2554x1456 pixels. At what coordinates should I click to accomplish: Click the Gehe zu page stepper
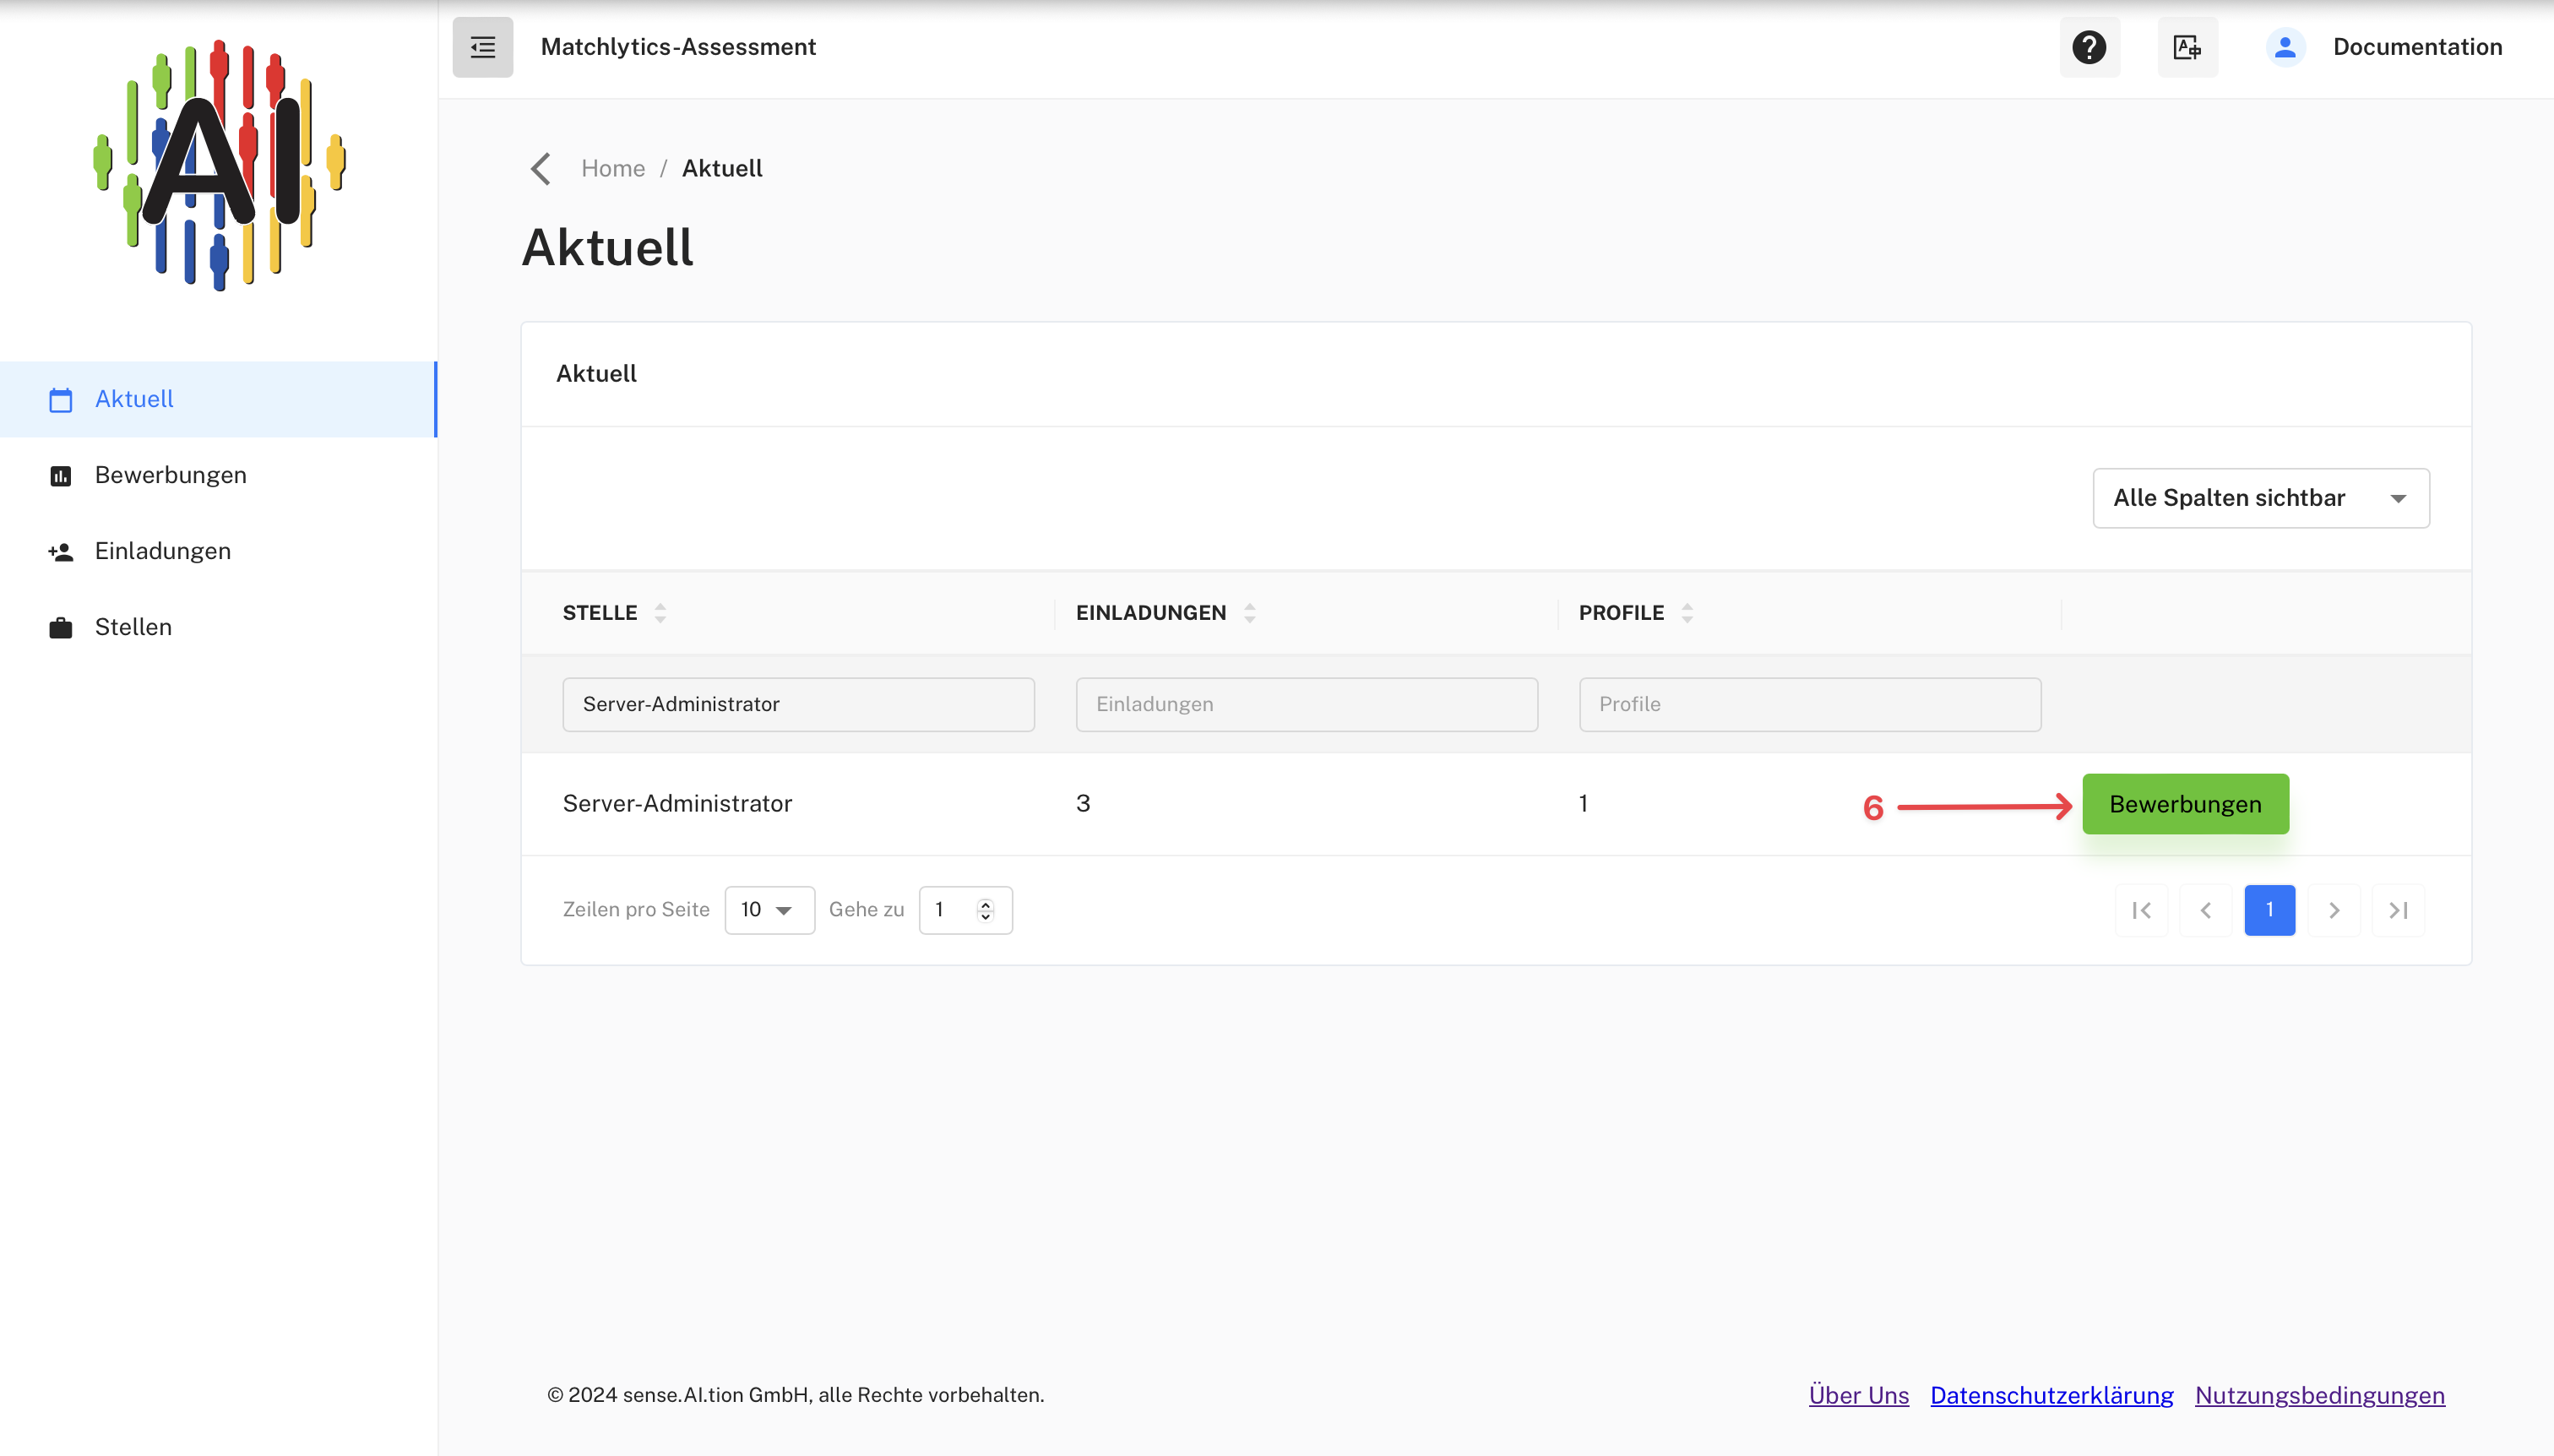click(985, 910)
